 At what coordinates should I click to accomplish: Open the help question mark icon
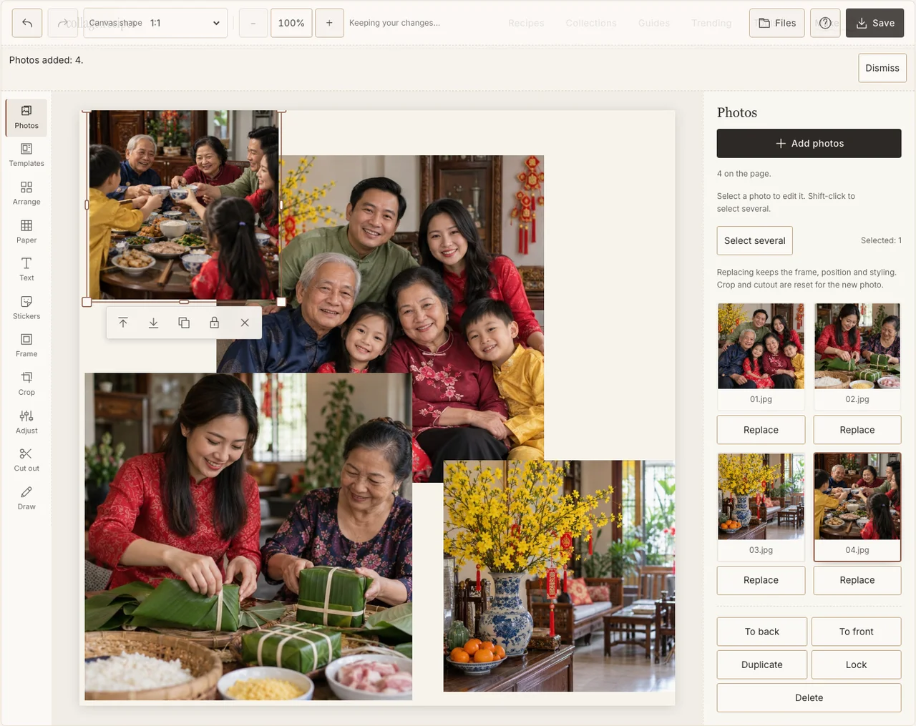pyautogui.click(x=825, y=23)
